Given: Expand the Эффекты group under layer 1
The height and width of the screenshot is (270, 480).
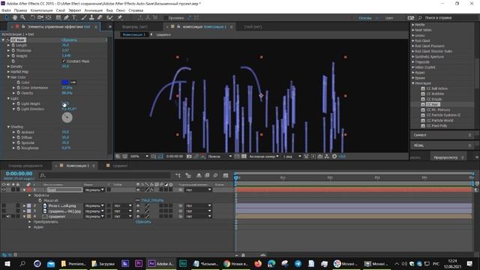Looking at the screenshot, I should [30, 195].
